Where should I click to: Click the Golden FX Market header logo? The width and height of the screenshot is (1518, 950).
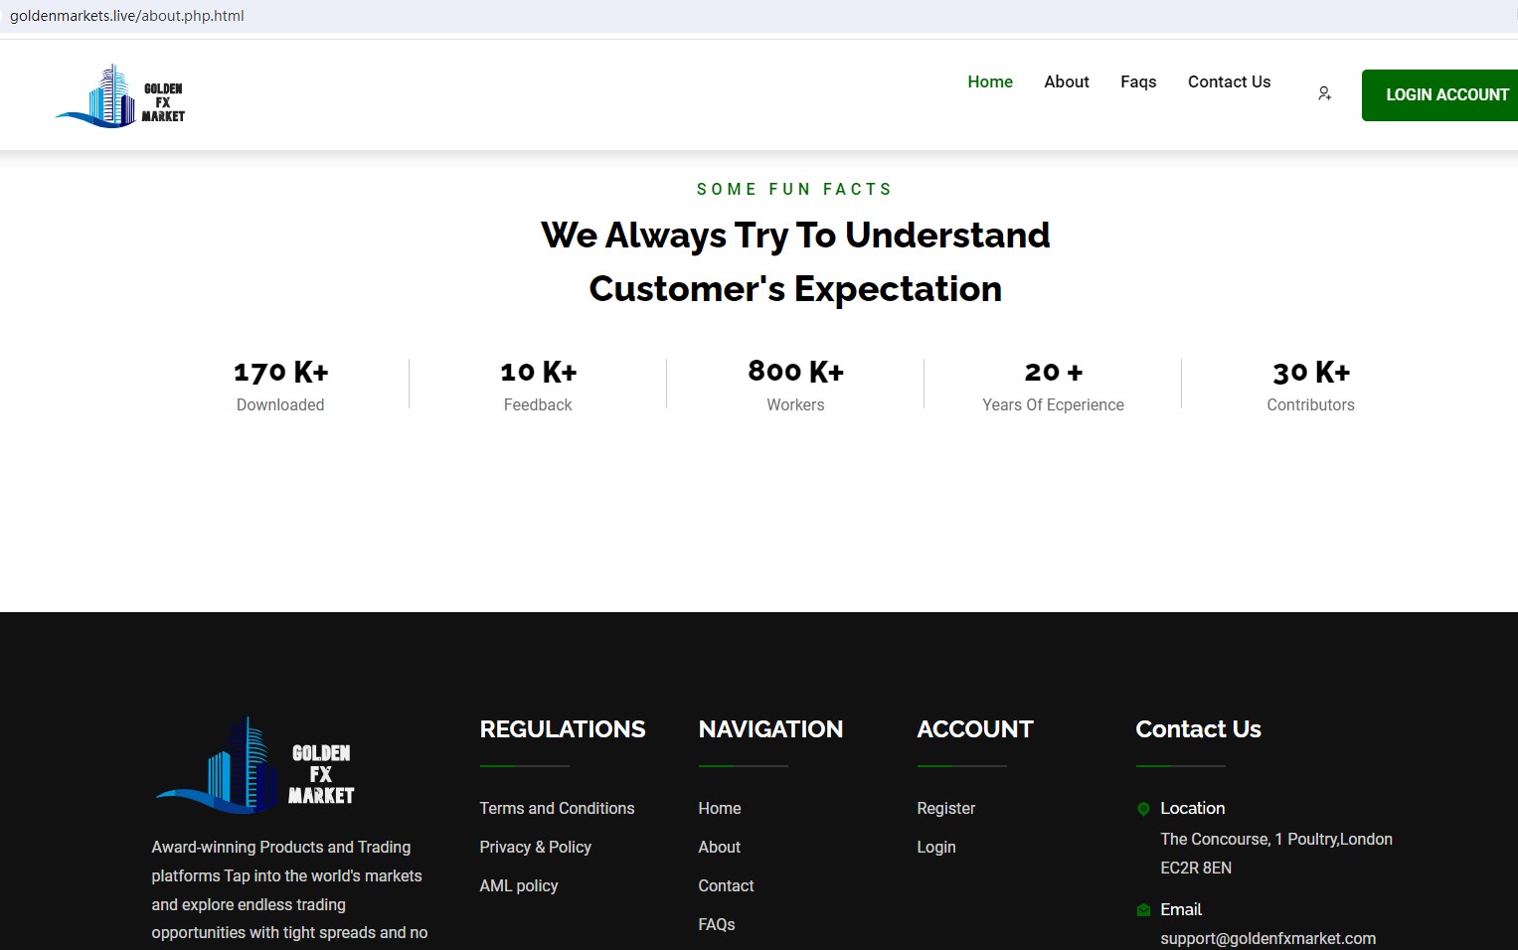pyautogui.click(x=120, y=96)
